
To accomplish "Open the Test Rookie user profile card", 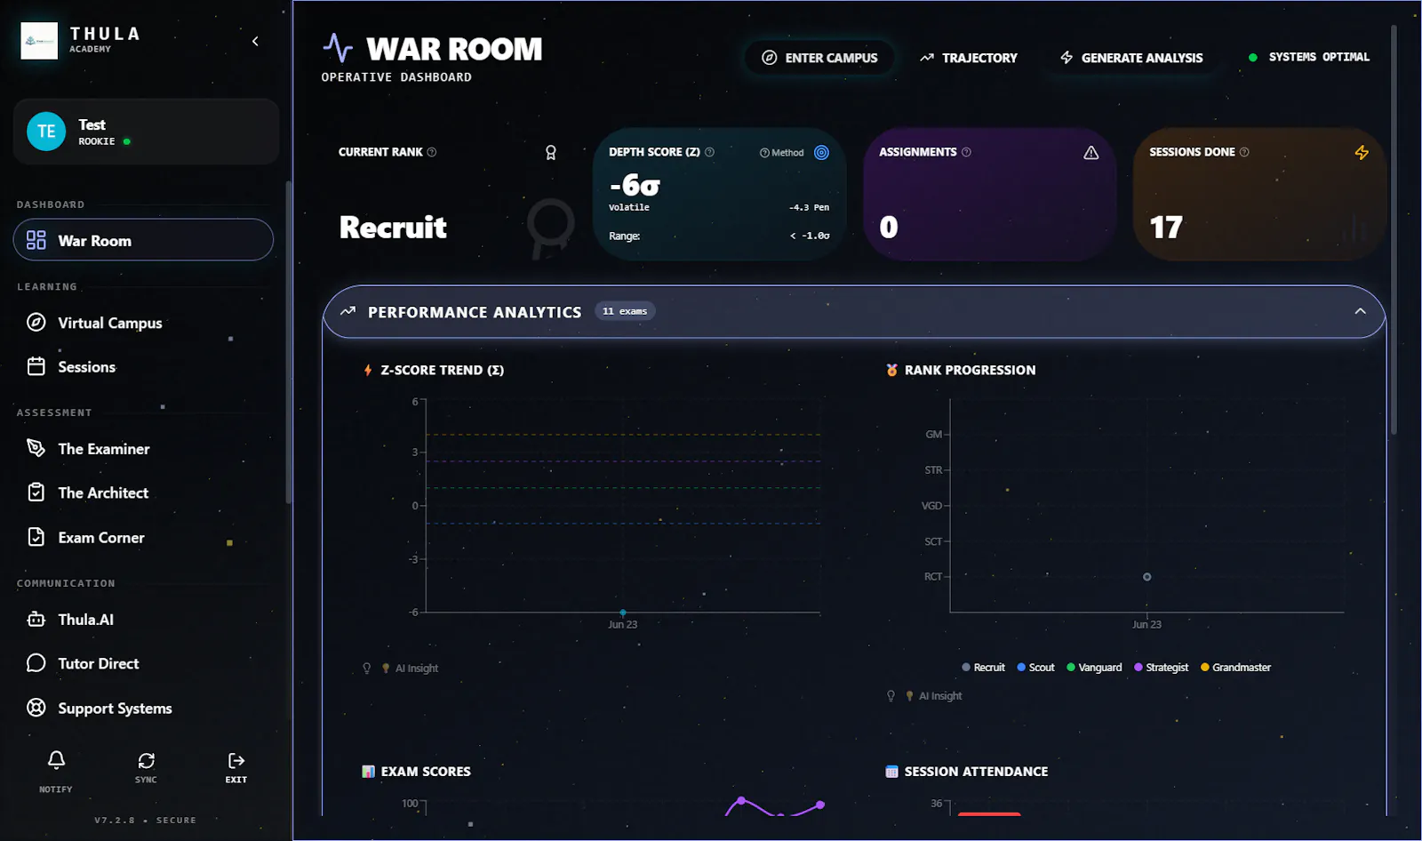I will (x=146, y=132).
